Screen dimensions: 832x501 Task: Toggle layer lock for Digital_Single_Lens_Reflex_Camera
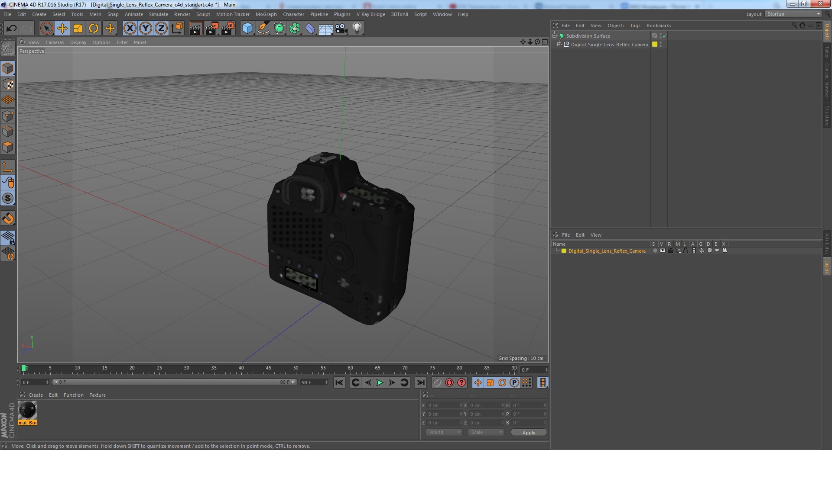pyautogui.click(x=686, y=250)
